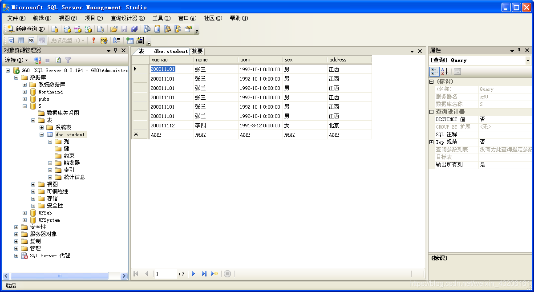Click the Disconnect server icon
This screenshot has height=292, width=534.
click(37, 60)
